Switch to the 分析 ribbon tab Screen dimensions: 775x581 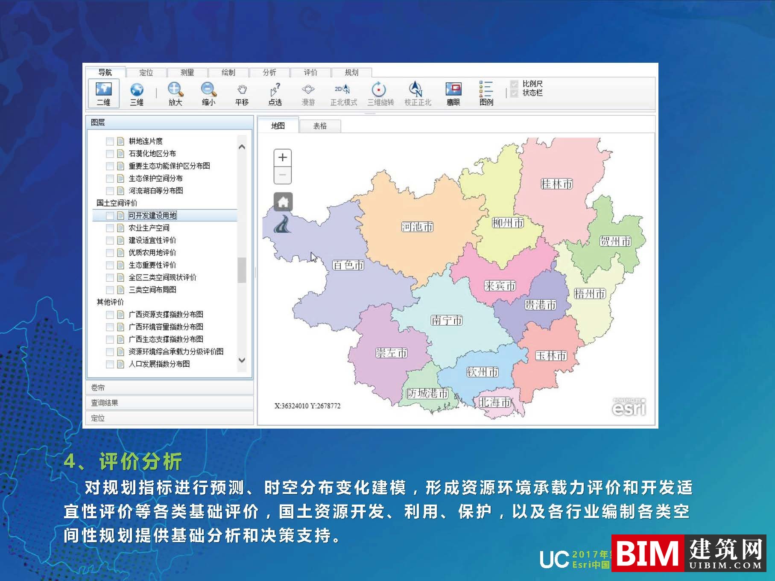268,72
